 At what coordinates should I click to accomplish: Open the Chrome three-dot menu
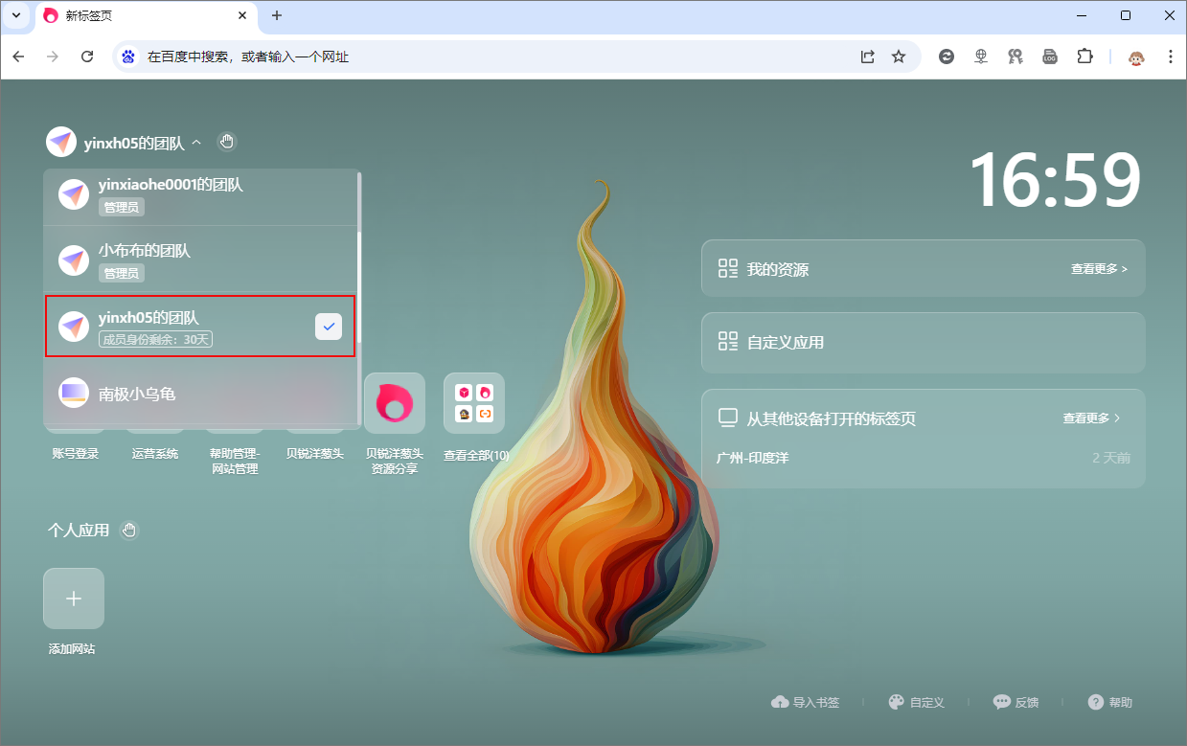tap(1170, 57)
